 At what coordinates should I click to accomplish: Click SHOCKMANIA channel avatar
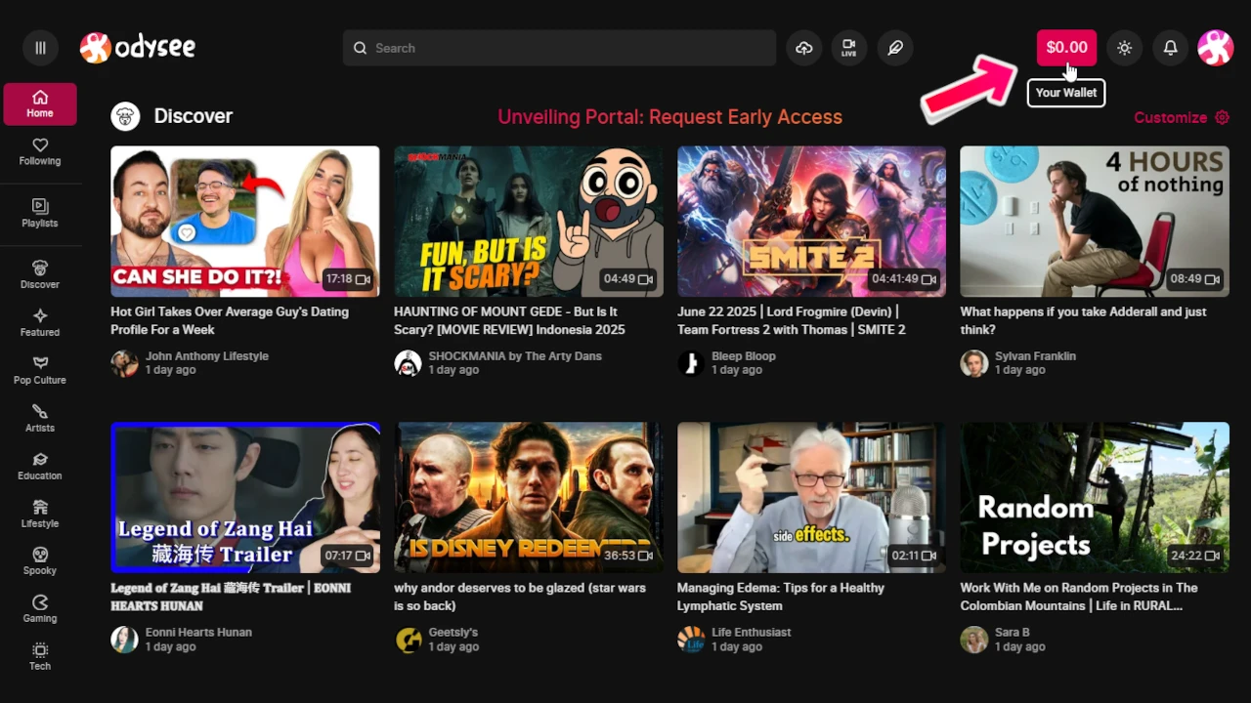[408, 363]
